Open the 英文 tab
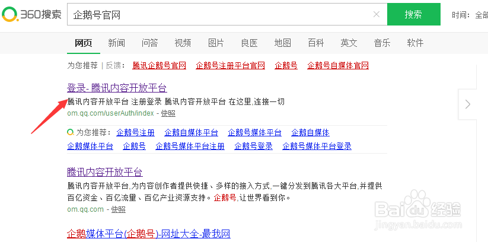Screen dimensions: 488x242 (x=349, y=43)
